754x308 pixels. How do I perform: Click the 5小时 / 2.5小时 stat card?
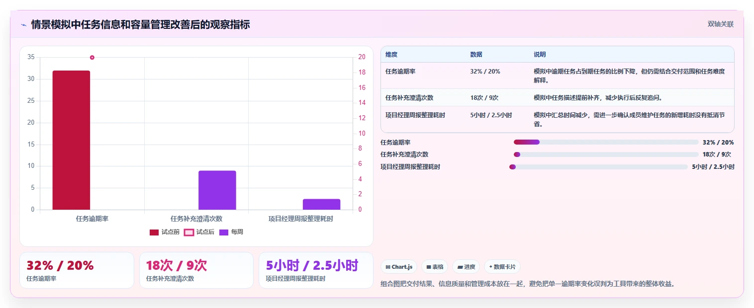pyautogui.click(x=316, y=270)
